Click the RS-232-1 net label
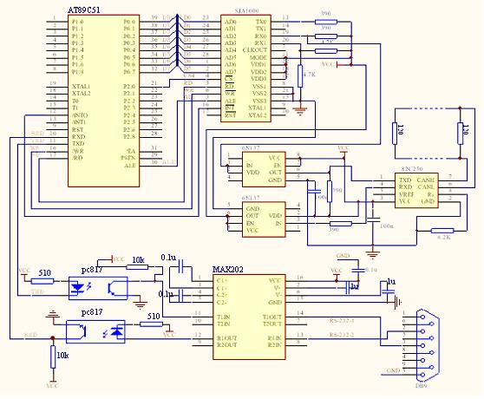 (342, 321)
